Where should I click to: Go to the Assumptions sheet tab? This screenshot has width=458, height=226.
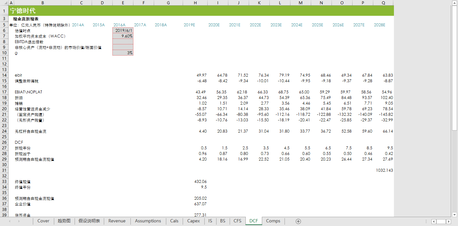(148, 221)
